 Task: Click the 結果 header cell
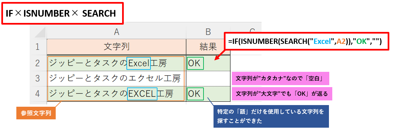pos(208,47)
